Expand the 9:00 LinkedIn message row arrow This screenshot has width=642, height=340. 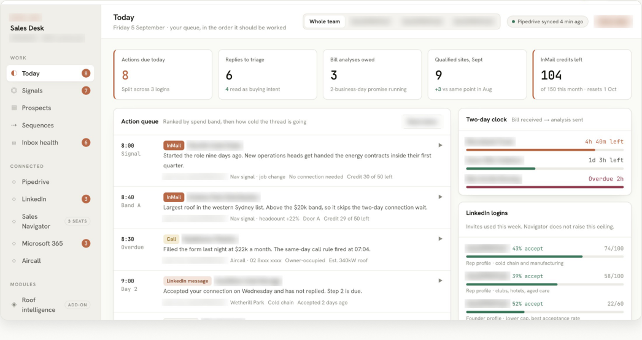440,281
